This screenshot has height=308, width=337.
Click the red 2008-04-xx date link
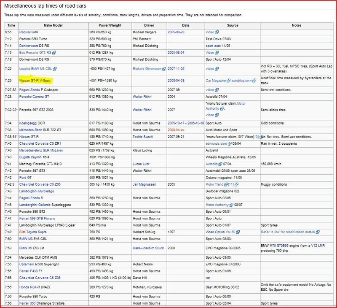[176, 130]
